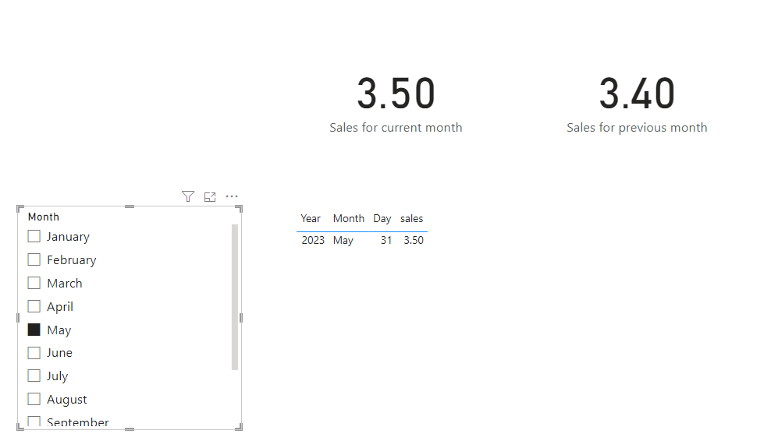Viewport: 778px width, 448px height.
Task: Check the August checkbox
Action: pos(34,399)
